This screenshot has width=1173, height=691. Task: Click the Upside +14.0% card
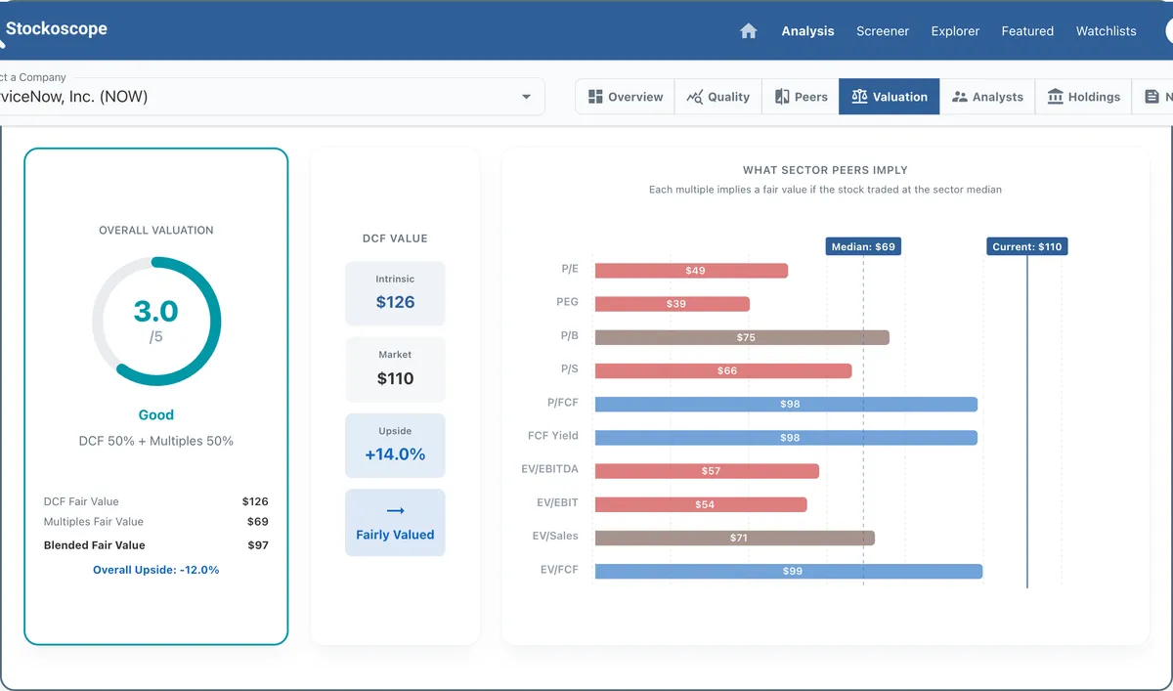pos(395,446)
